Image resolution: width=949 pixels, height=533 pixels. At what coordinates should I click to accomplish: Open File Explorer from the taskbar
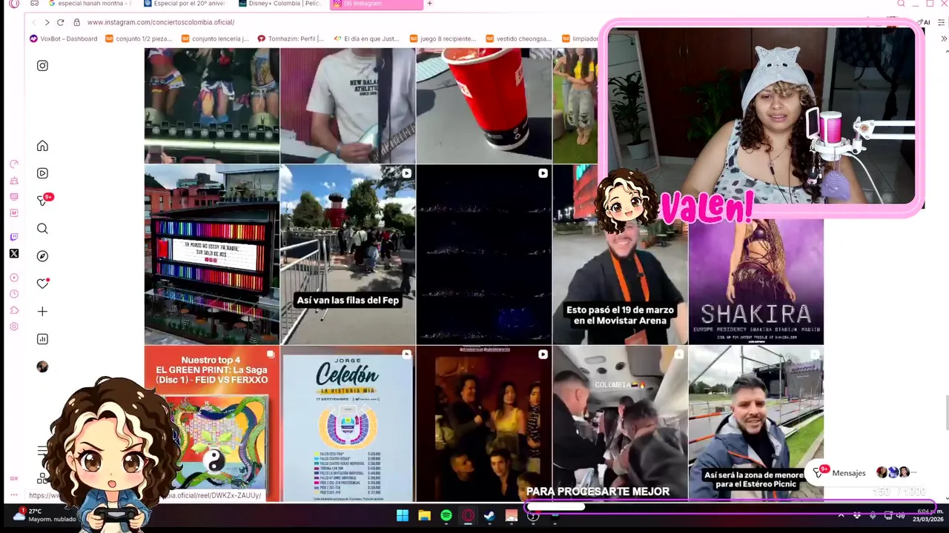(424, 515)
